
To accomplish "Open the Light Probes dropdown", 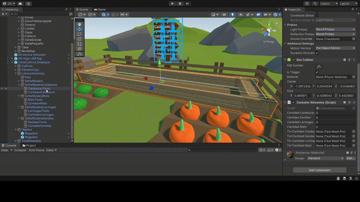I will pos(336,29).
